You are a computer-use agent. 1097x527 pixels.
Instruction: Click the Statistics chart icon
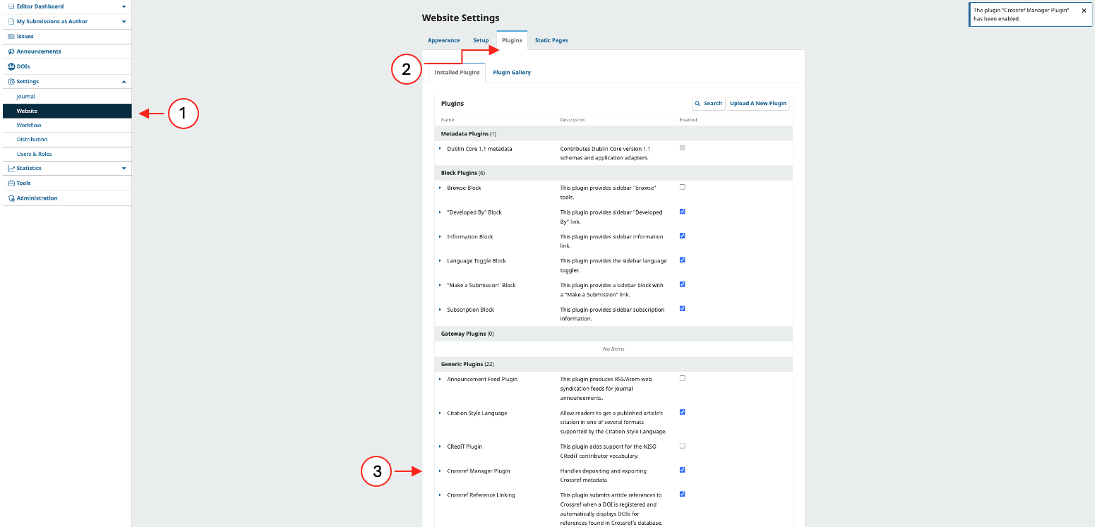pyautogui.click(x=11, y=169)
